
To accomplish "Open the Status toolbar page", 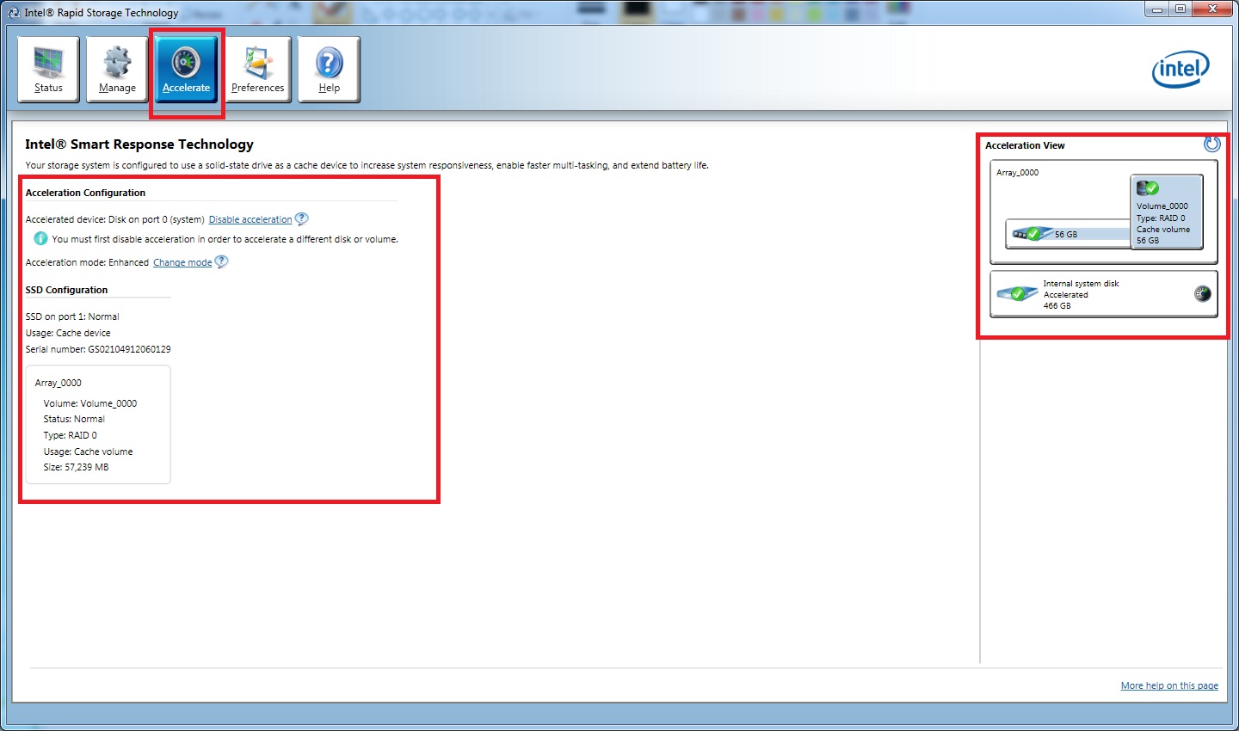I will tap(48, 70).
